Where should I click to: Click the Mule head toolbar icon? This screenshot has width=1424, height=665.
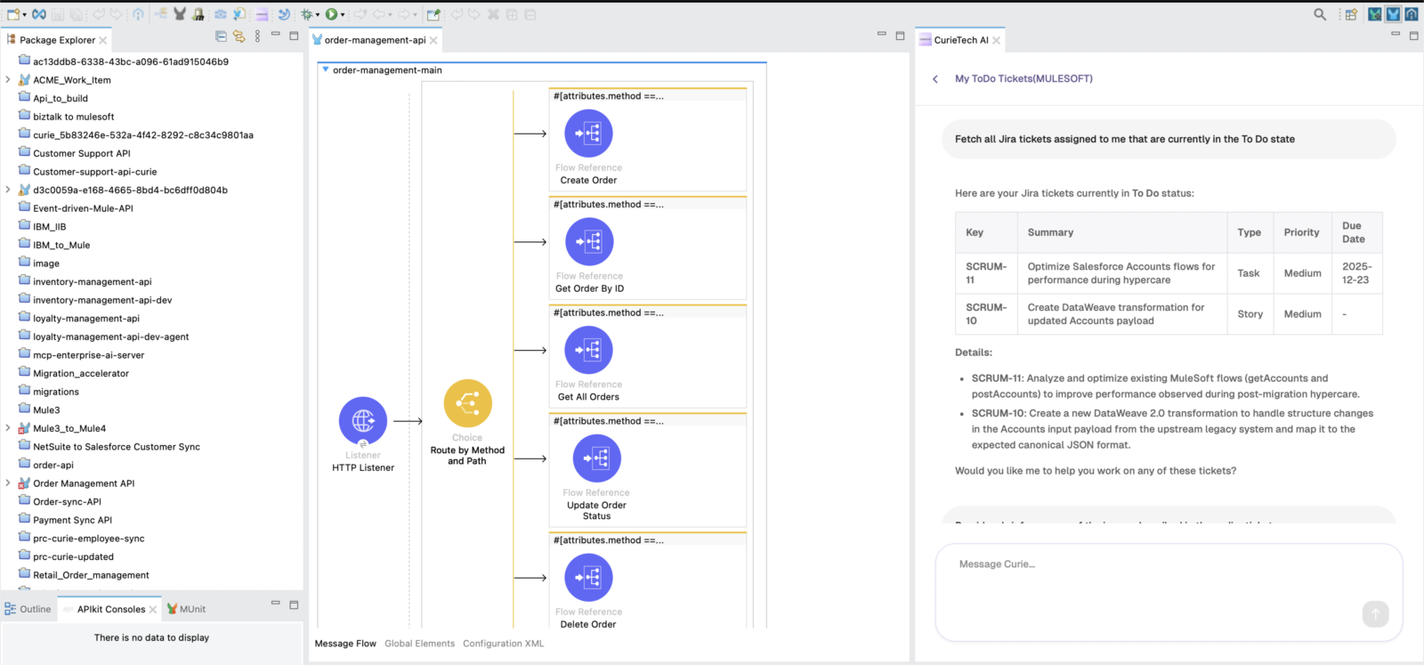[x=180, y=14]
